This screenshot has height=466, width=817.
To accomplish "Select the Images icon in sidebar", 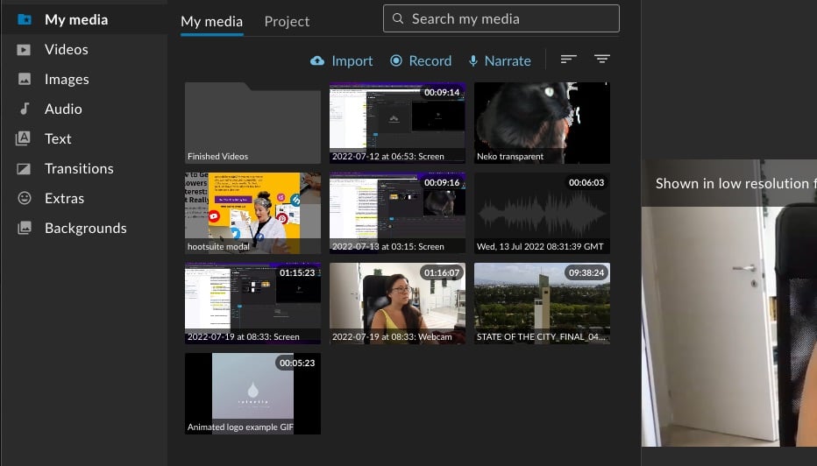I will coord(25,79).
